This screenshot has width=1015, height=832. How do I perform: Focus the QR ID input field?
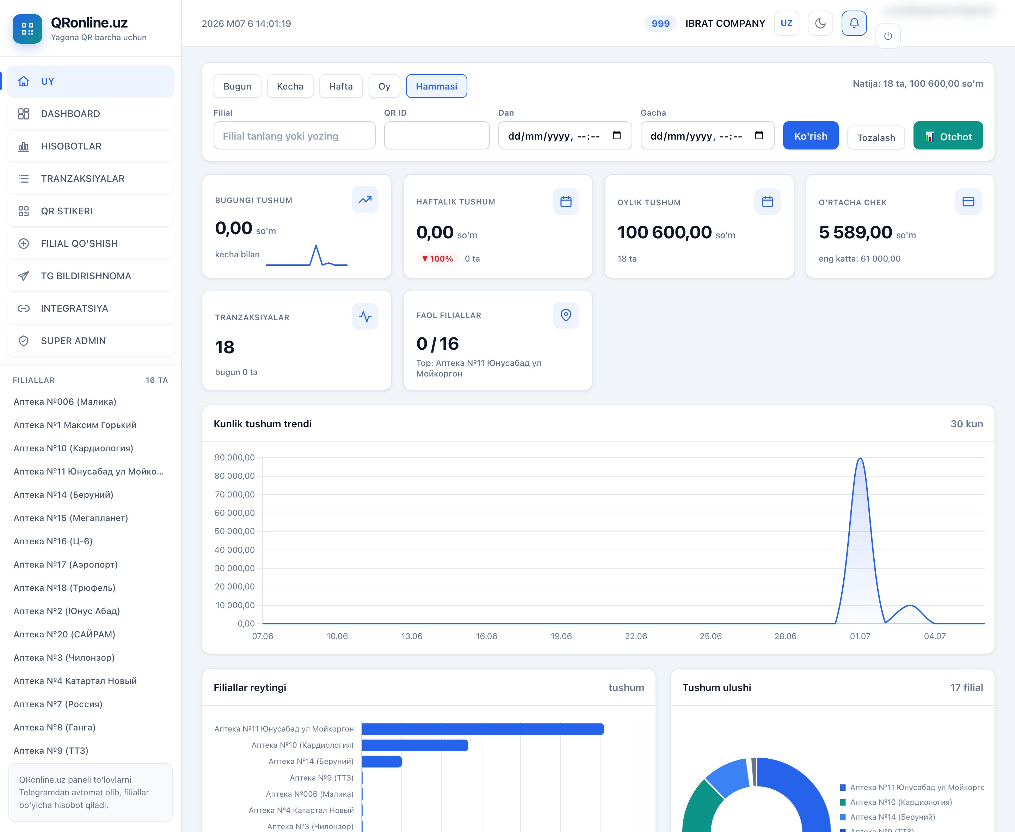coord(436,136)
